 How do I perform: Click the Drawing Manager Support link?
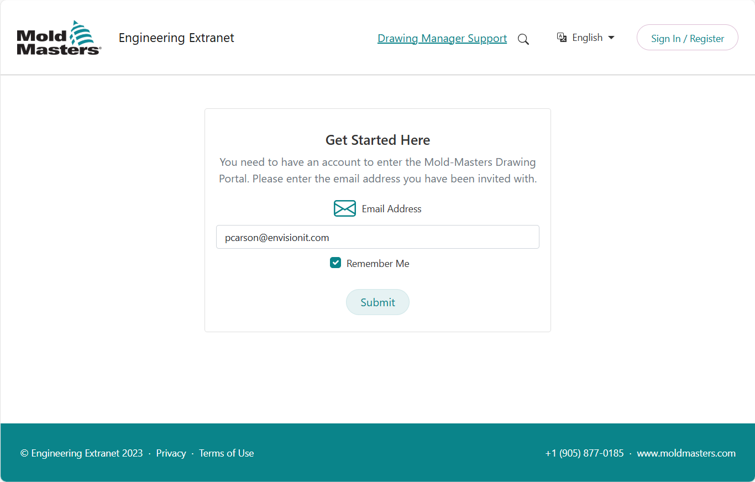point(442,38)
